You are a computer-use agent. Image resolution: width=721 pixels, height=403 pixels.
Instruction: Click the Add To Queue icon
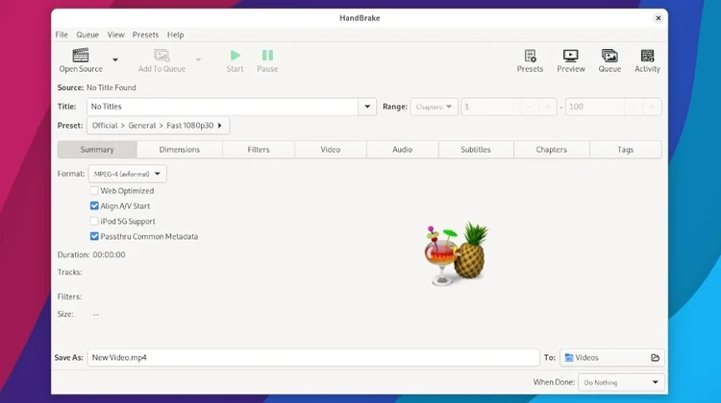(x=162, y=56)
